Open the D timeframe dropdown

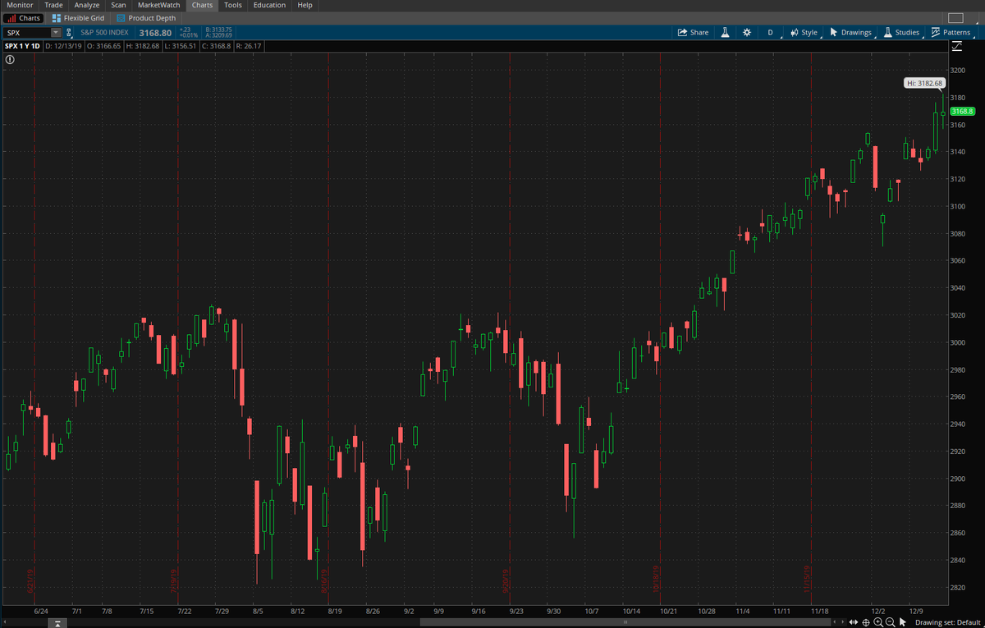770,32
